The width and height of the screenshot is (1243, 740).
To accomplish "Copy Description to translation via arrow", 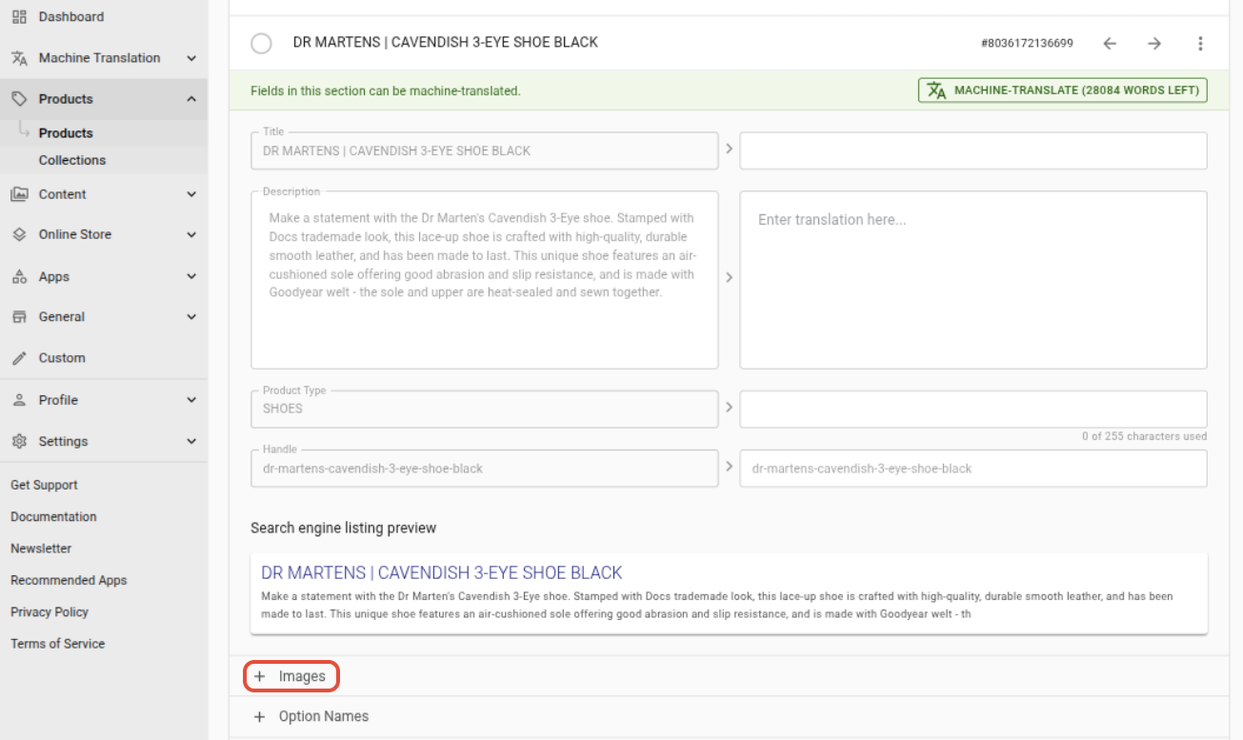I will 730,277.
